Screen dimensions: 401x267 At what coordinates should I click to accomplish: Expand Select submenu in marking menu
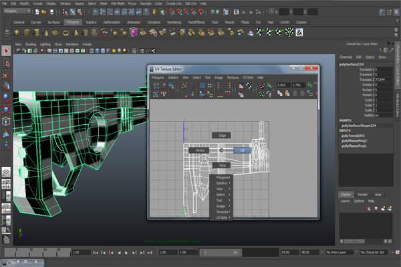[223, 195]
